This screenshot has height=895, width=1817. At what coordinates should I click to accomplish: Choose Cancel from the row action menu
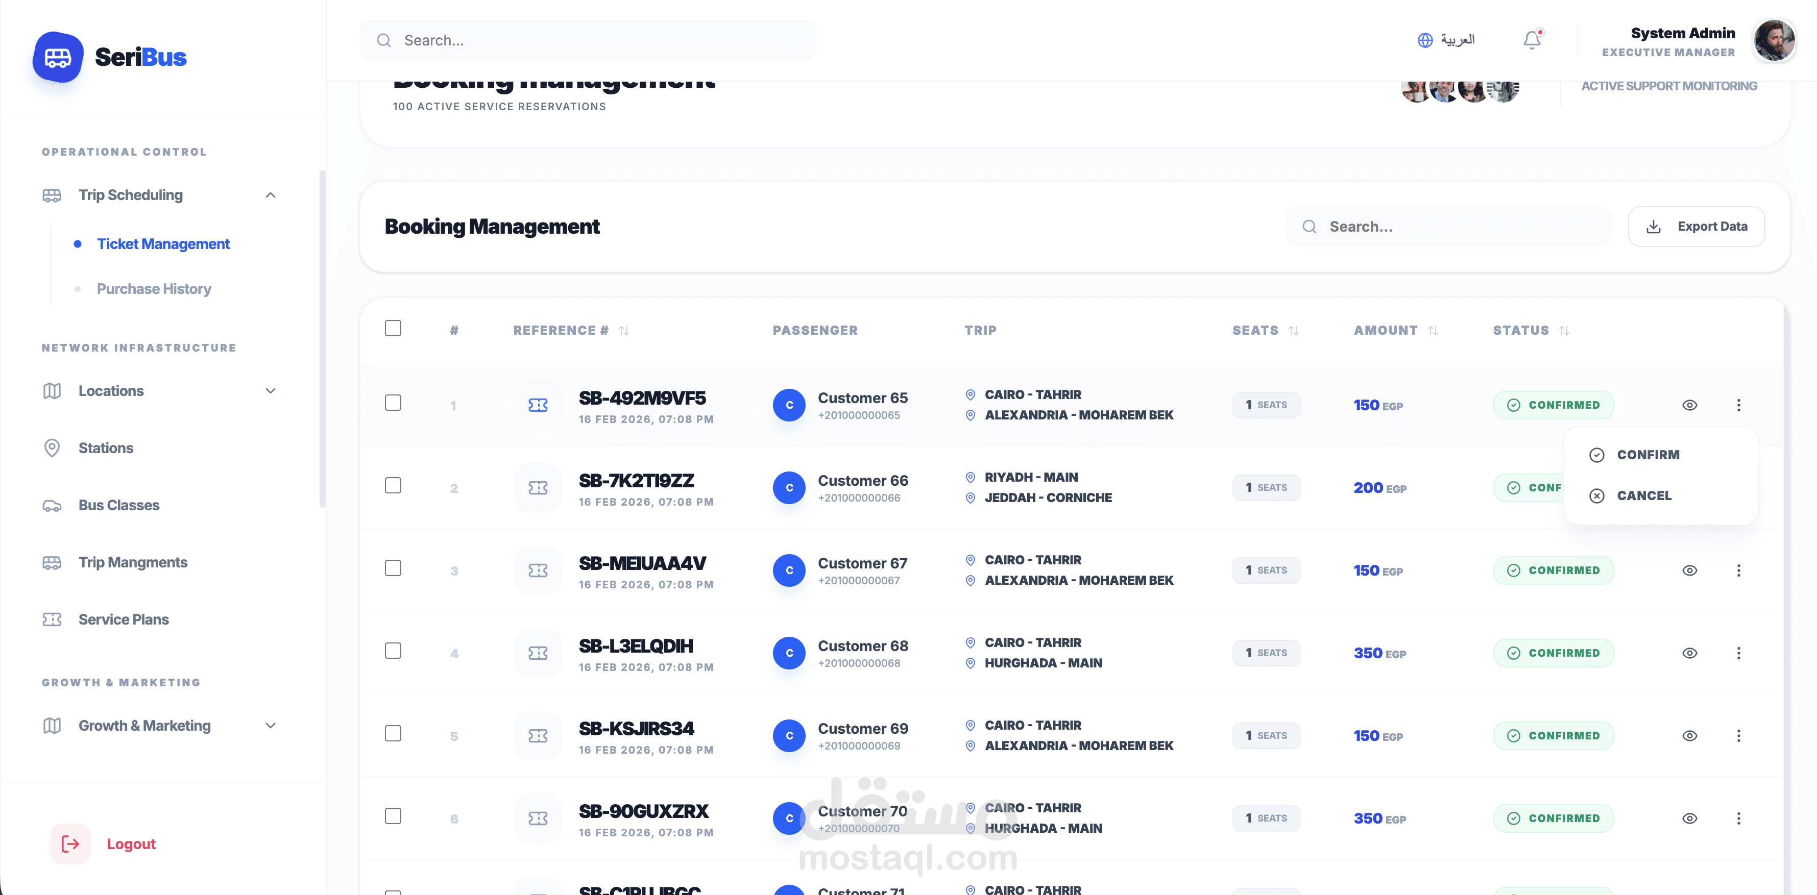[1643, 495]
